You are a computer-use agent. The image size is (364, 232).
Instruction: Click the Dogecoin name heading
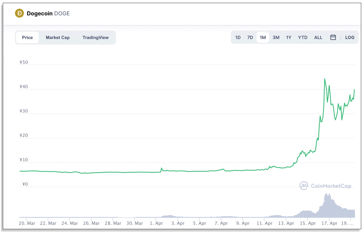pos(39,13)
